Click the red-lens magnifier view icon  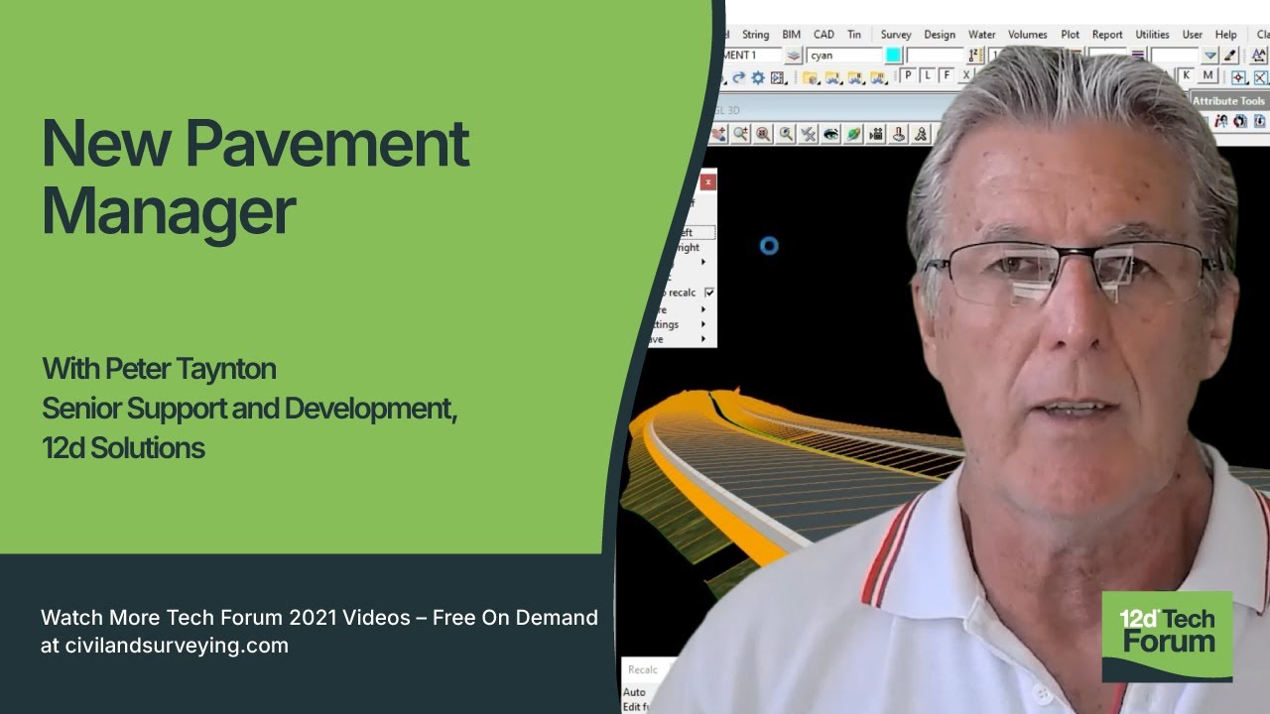click(x=763, y=134)
